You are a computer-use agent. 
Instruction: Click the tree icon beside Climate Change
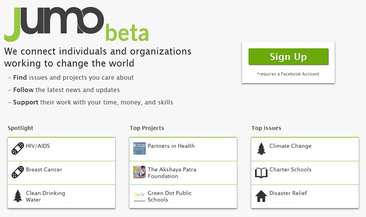[x=261, y=149]
